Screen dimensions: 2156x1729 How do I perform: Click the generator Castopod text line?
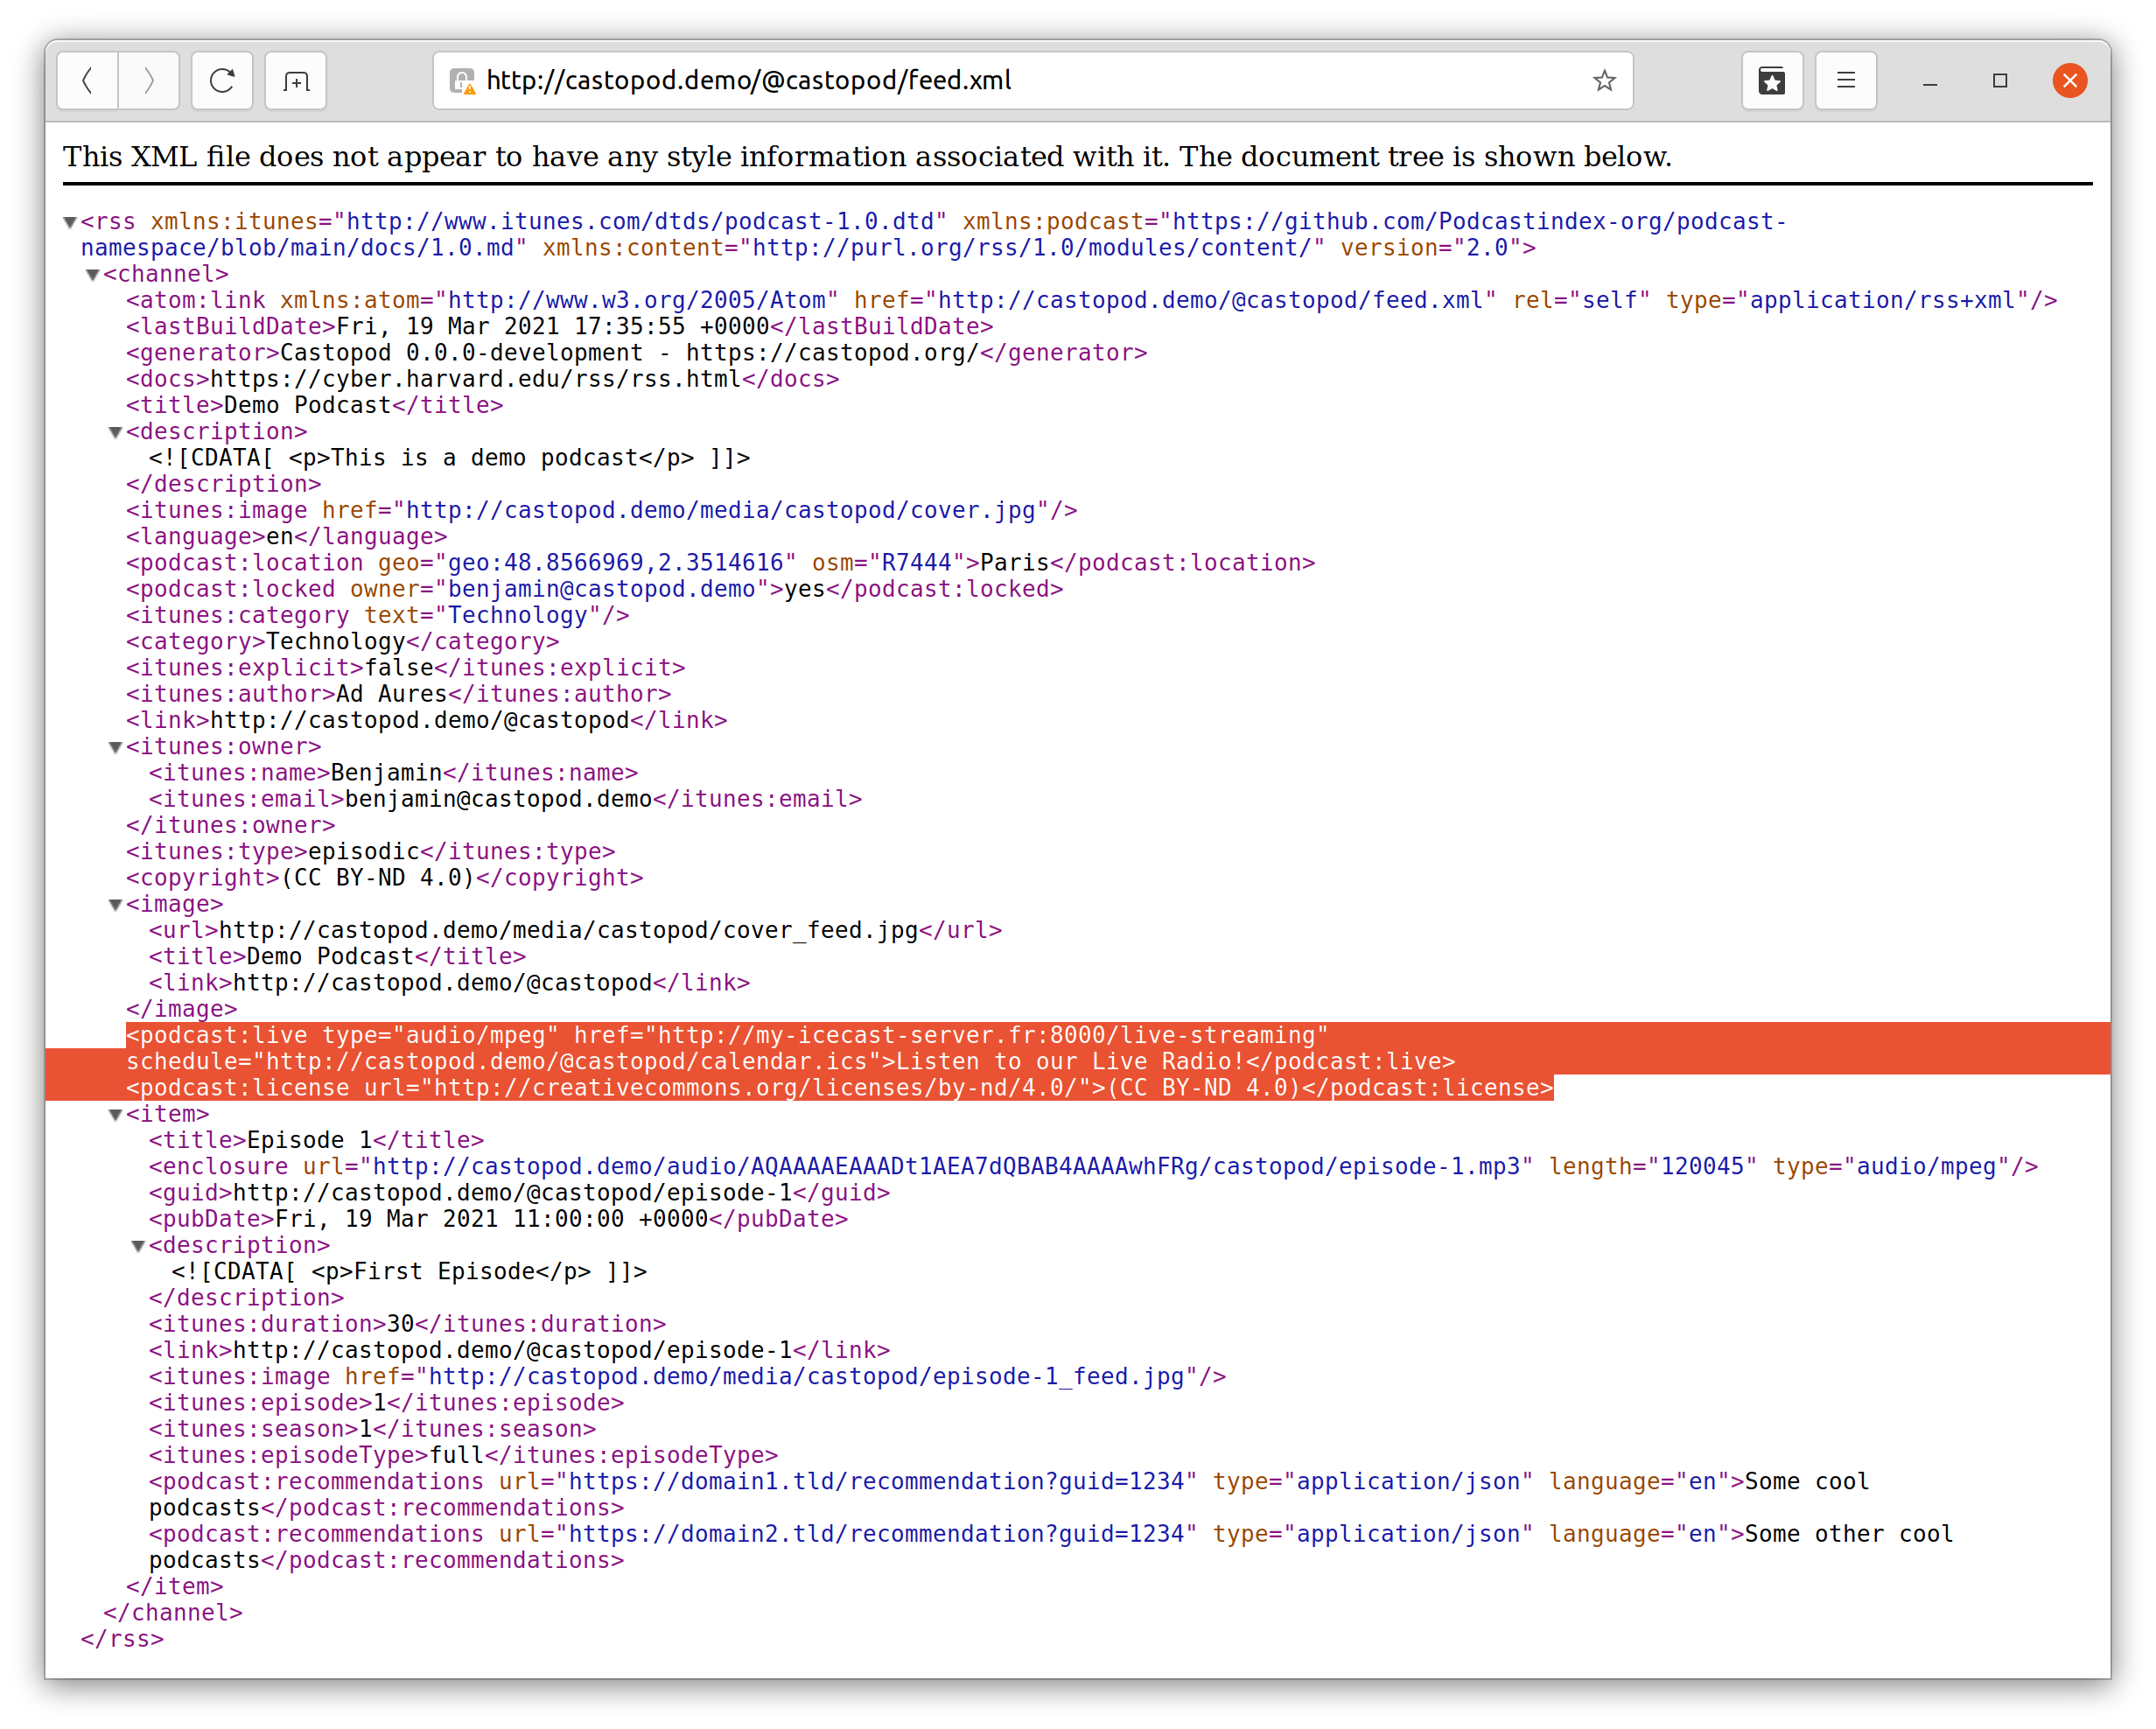[636, 353]
